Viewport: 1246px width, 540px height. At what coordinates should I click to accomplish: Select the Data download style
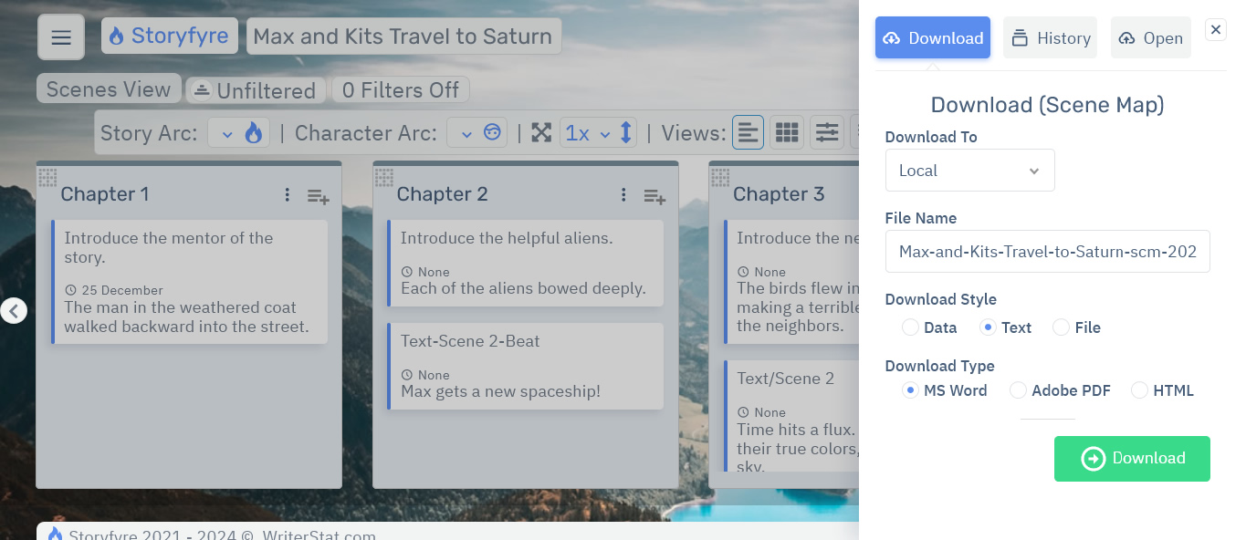coord(910,327)
